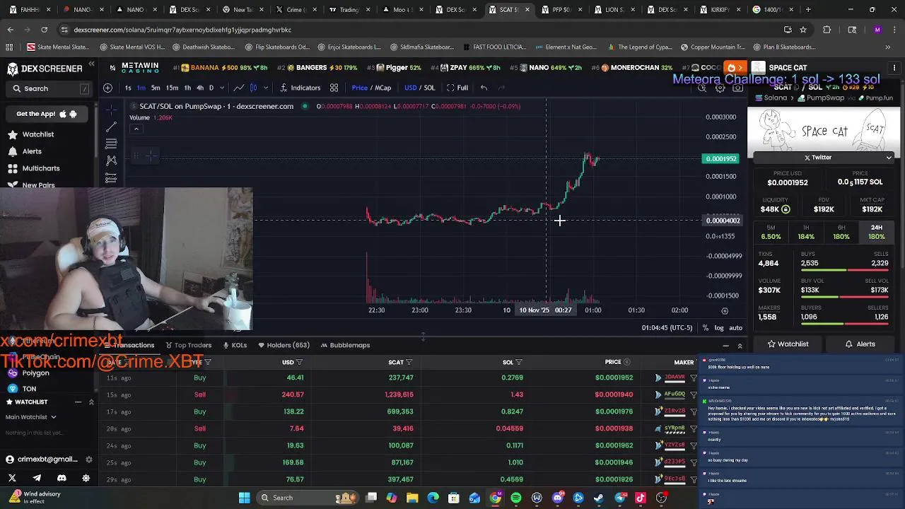Go to chart time settings icon
Screen dimensions: 905x509
725,310
